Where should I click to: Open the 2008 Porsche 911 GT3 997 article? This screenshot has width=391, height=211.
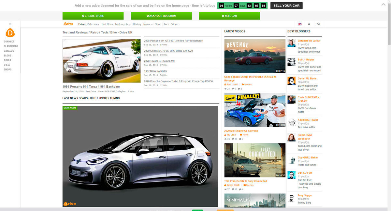[174, 41]
